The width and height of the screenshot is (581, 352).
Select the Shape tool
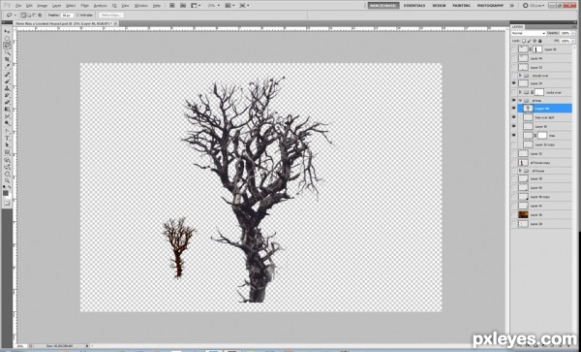pyautogui.click(x=7, y=151)
